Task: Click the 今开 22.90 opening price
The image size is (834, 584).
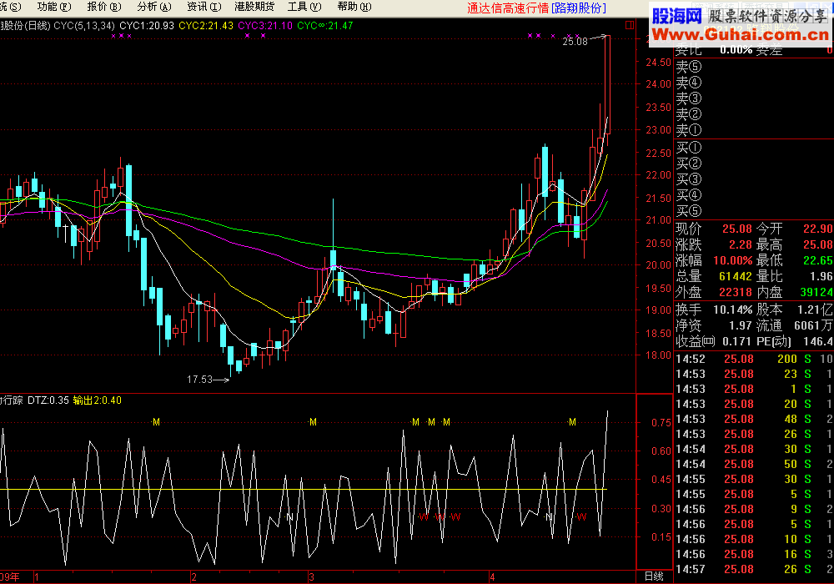Action: [x=818, y=229]
